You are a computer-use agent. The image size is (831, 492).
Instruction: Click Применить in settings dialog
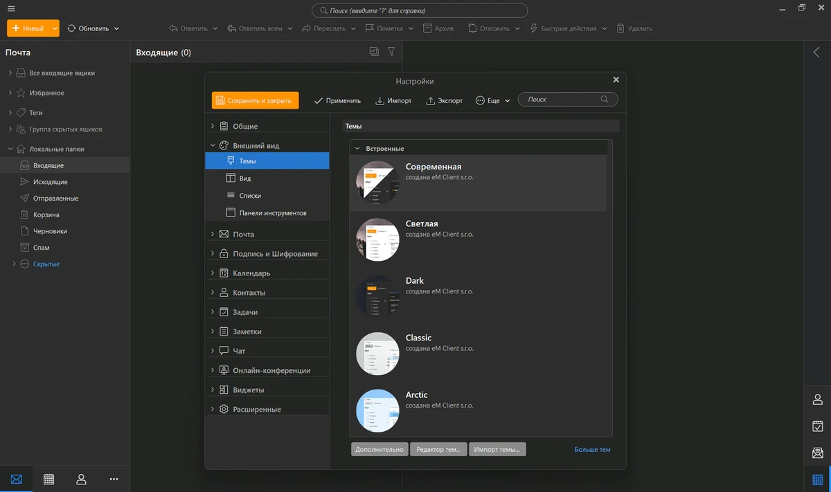click(337, 100)
